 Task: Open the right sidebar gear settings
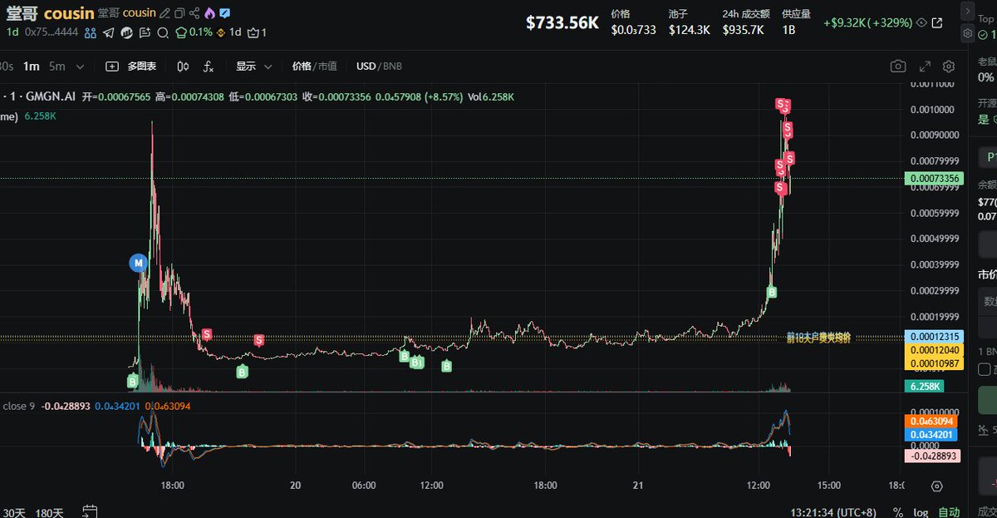click(x=967, y=33)
